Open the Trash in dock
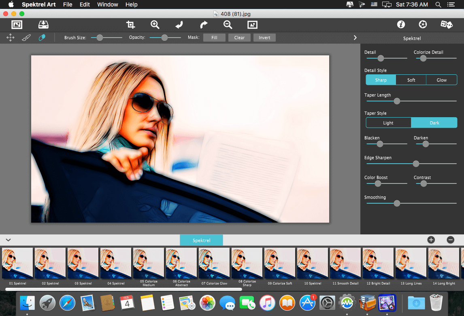The height and width of the screenshot is (316, 464). (436, 303)
